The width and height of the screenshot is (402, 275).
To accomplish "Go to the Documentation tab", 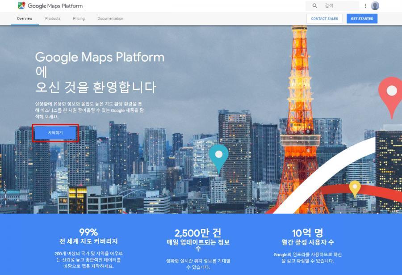I will point(110,19).
